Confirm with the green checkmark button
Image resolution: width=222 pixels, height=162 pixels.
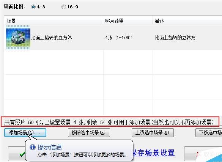coord(17,154)
